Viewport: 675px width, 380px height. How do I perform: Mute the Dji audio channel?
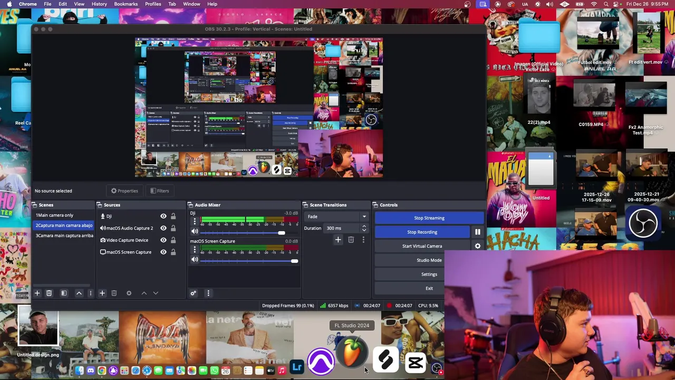point(195,232)
